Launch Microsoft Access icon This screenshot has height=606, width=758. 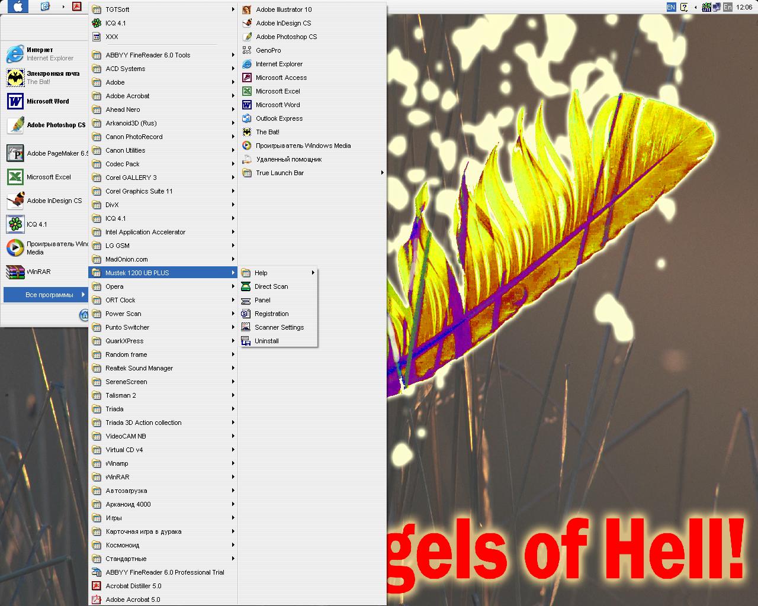247,78
